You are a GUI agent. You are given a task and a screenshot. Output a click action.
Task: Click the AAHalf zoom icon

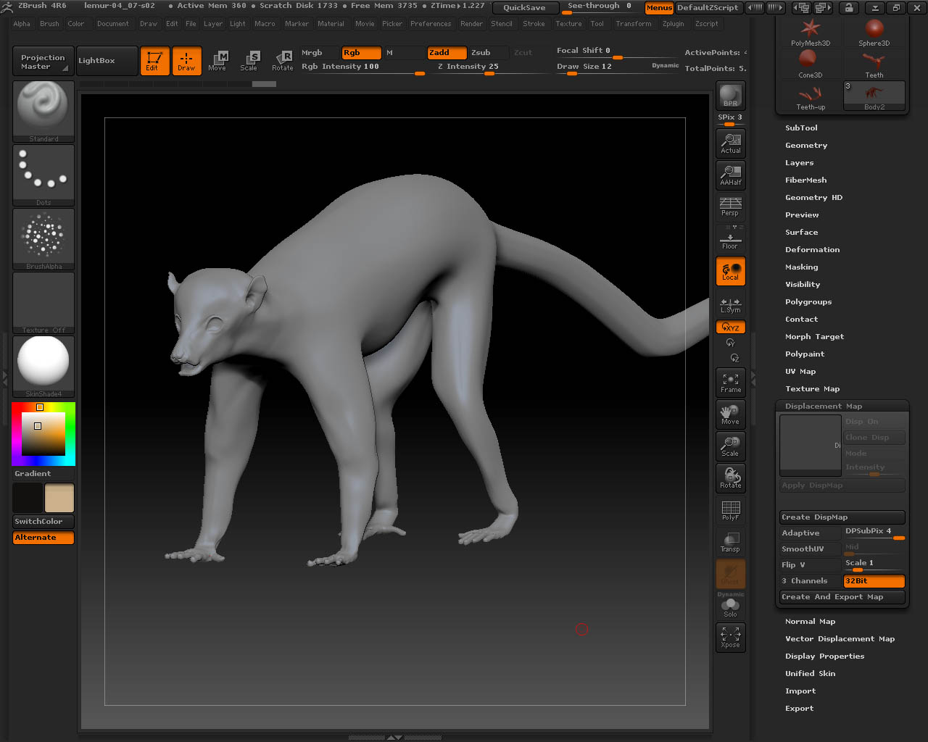click(x=730, y=175)
